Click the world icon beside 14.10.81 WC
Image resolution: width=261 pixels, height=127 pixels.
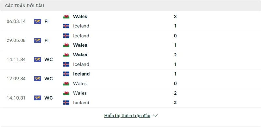coord(38,98)
